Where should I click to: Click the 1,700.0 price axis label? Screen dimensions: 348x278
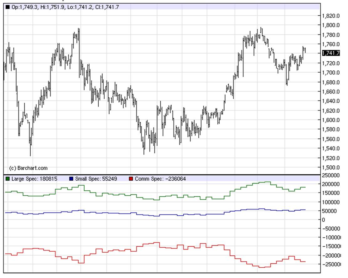tap(331, 73)
